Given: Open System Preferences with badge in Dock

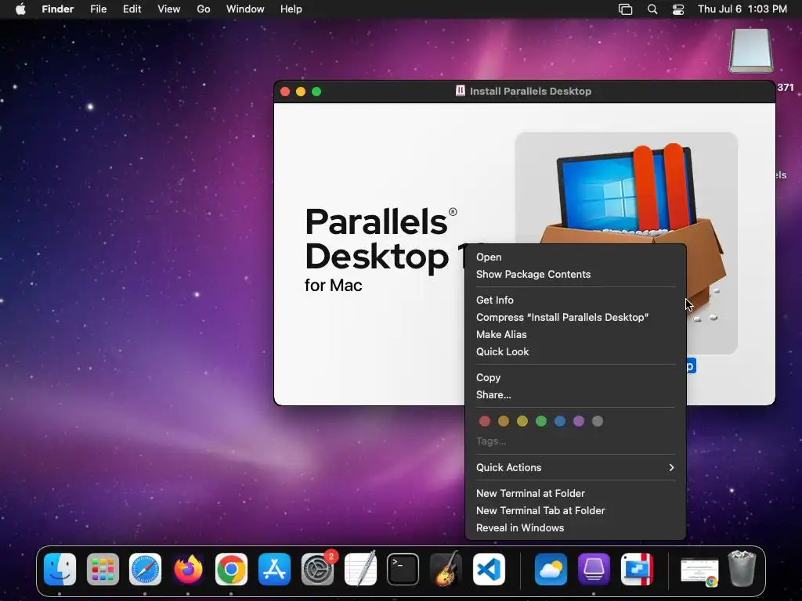Looking at the screenshot, I should tap(318, 569).
